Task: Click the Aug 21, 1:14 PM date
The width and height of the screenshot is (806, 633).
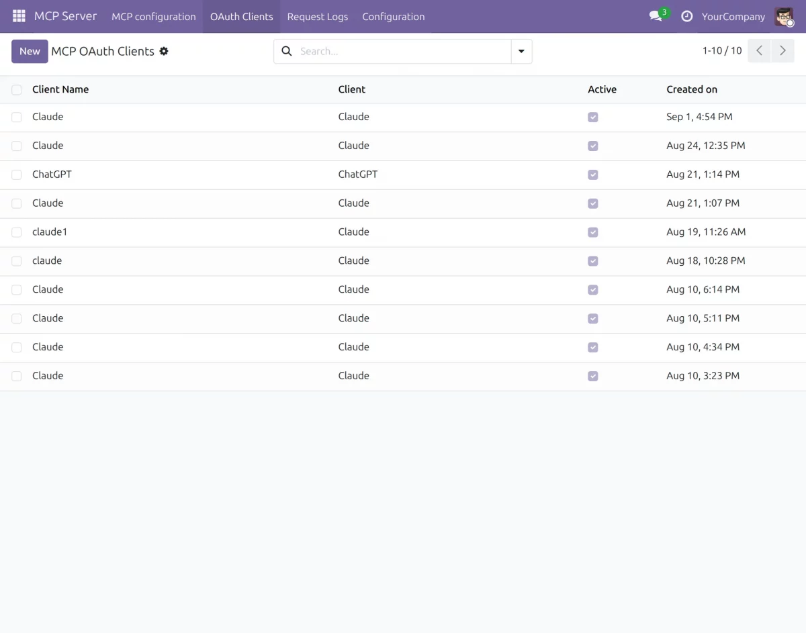Action: click(x=703, y=175)
